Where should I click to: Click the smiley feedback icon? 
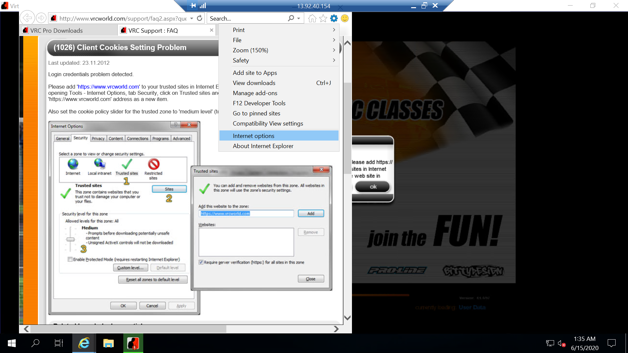345,18
